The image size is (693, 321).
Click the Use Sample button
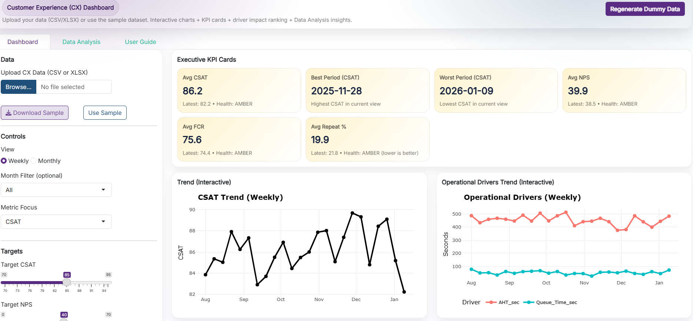click(105, 113)
